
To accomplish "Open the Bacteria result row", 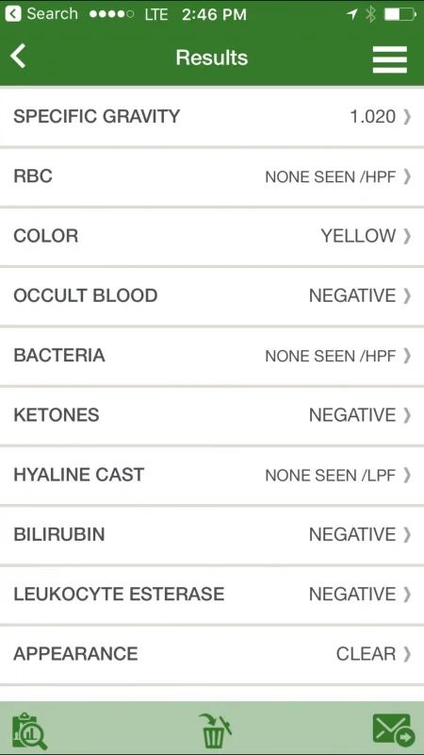I will [212, 356].
